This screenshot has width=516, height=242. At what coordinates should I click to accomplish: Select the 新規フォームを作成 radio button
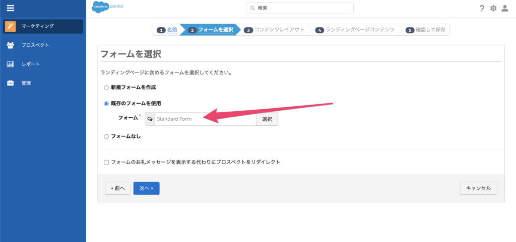[106, 87]
